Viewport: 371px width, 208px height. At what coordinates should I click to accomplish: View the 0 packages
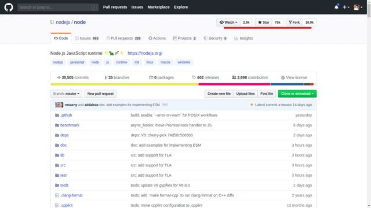tap(161, 77)
